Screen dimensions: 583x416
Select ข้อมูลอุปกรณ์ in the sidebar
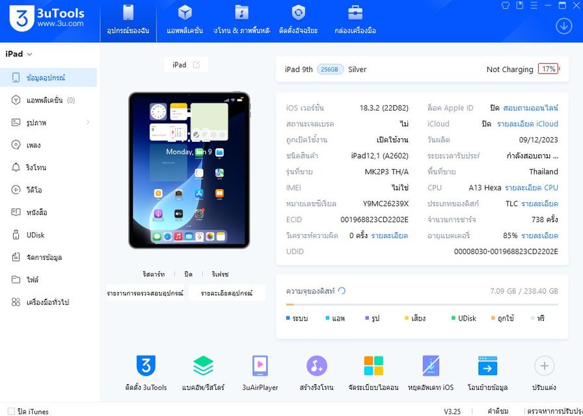point(48,77)
